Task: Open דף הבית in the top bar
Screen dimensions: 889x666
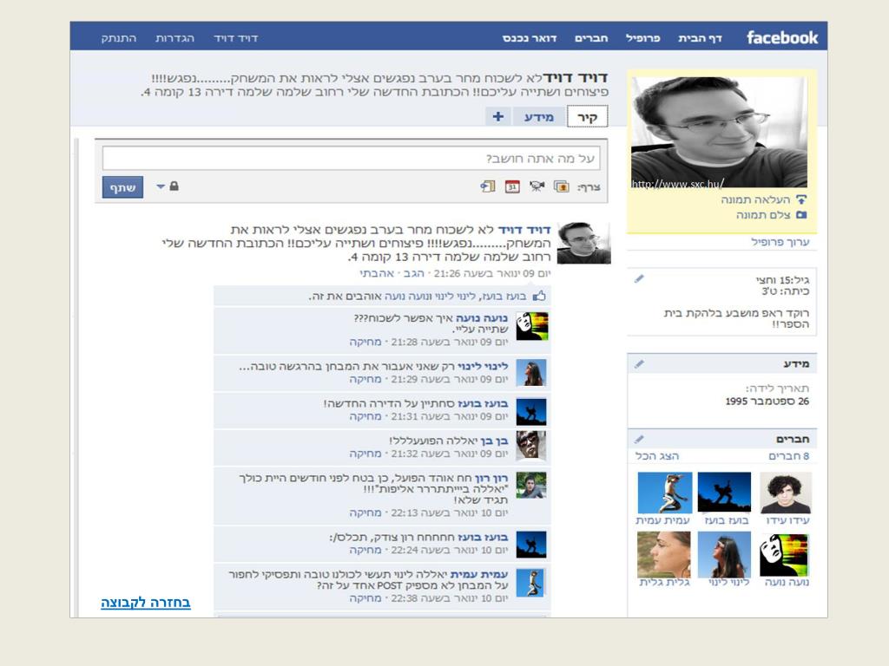Action: pos(700,38)
